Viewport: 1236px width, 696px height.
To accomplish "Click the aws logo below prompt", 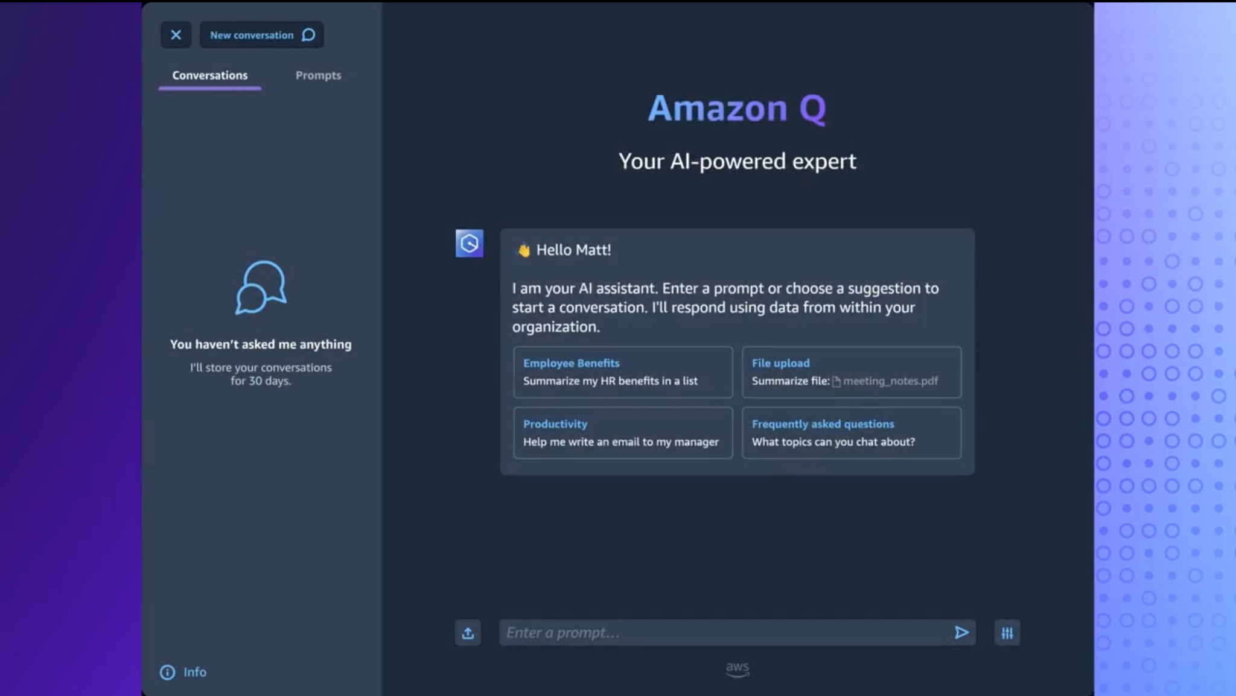I will (x=737, y=669).
